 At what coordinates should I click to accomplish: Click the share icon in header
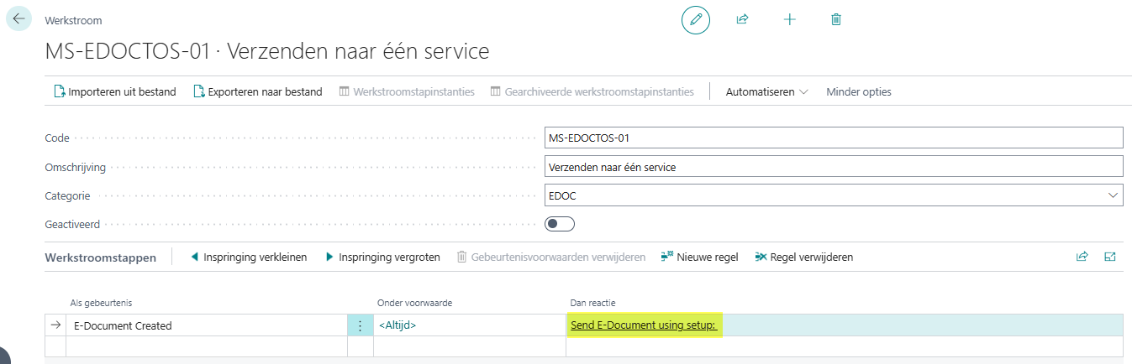[742, 19]
